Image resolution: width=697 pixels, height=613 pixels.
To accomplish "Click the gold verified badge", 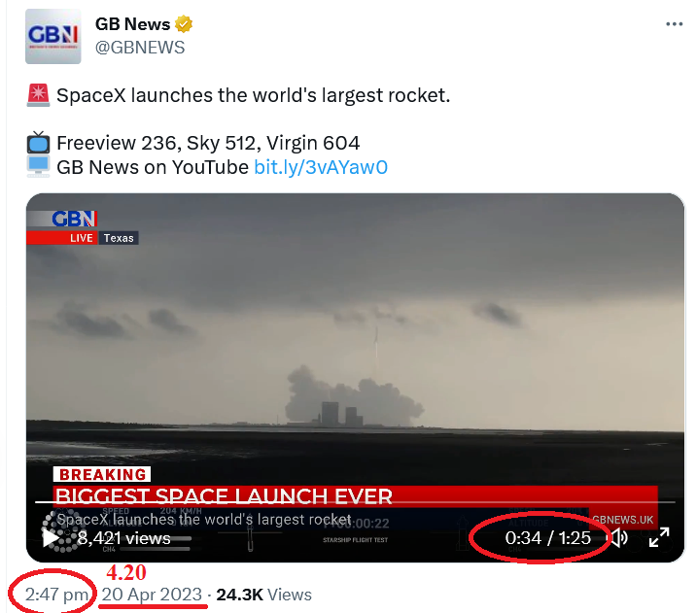I will point(182,24).
